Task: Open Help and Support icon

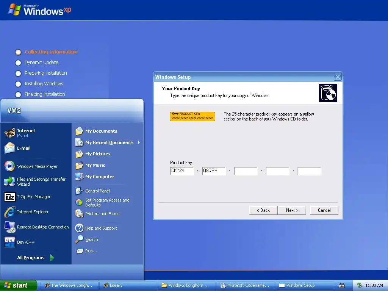Action: click(79, 228)
